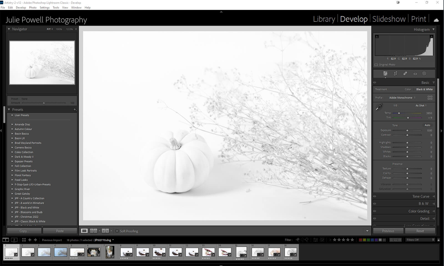Select the Crop overlay tool
This screenshot has width=444, height=266.
tap(395, 73)
